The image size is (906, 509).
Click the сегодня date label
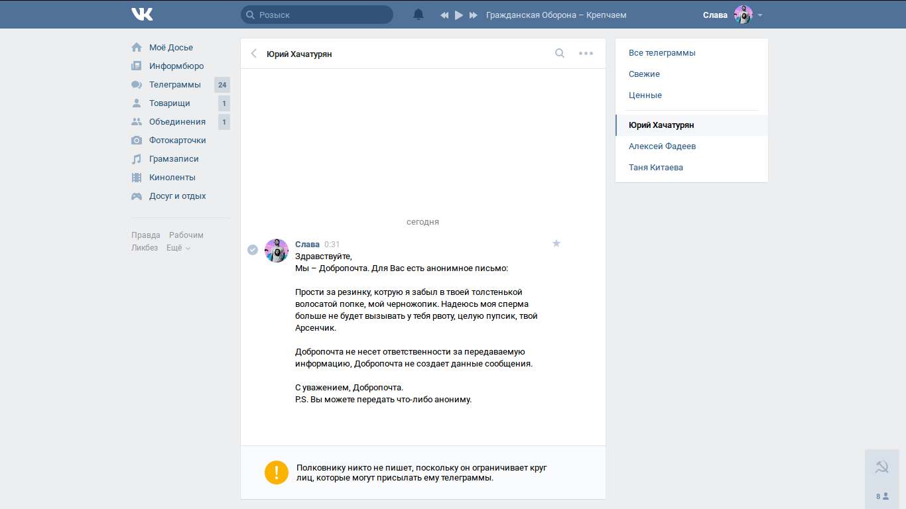423,222
